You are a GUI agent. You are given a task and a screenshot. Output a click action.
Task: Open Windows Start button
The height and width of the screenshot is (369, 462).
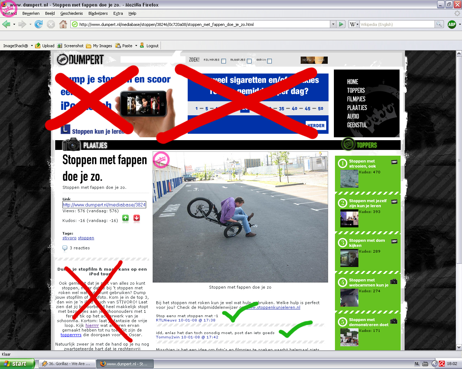(x=17, y=364)
